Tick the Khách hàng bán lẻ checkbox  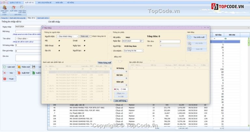click(91, 36)
